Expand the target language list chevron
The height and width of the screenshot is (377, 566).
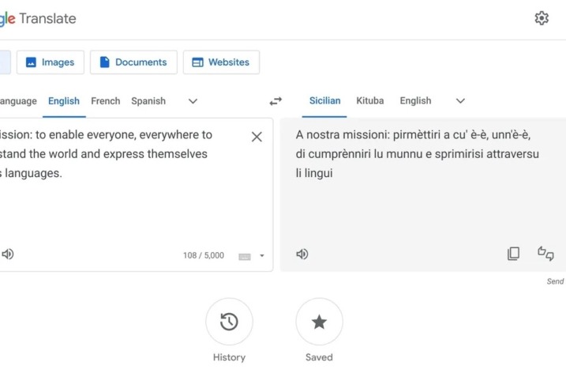tap(461, 101)
